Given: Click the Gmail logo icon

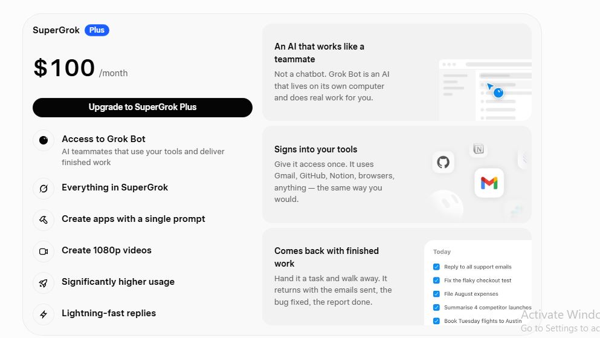Looking at the screenshot, I should pos(489,183).
